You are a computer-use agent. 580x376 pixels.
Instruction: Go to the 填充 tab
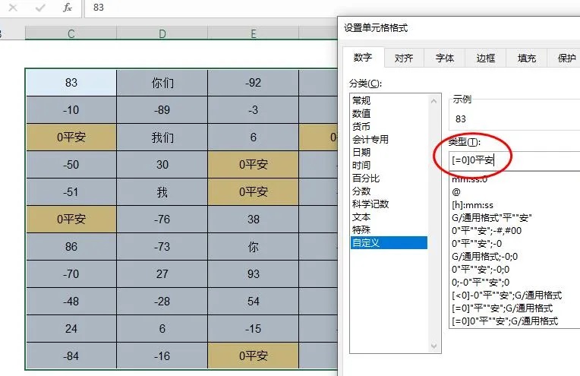point(527,58)
